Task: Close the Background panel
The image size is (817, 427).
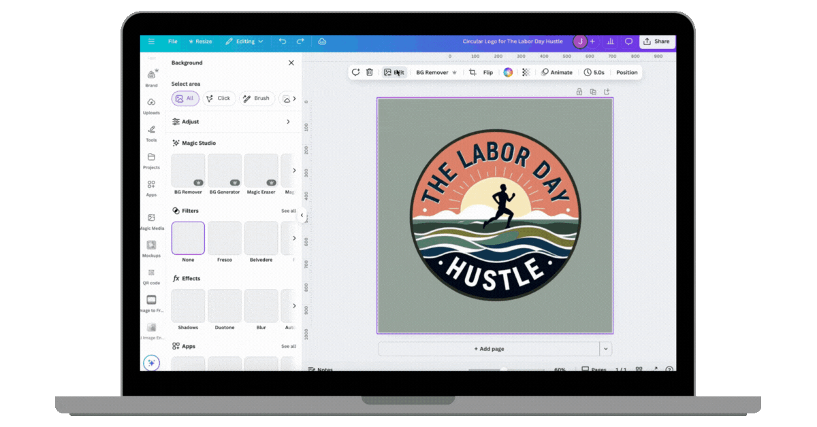Action: 291,63
